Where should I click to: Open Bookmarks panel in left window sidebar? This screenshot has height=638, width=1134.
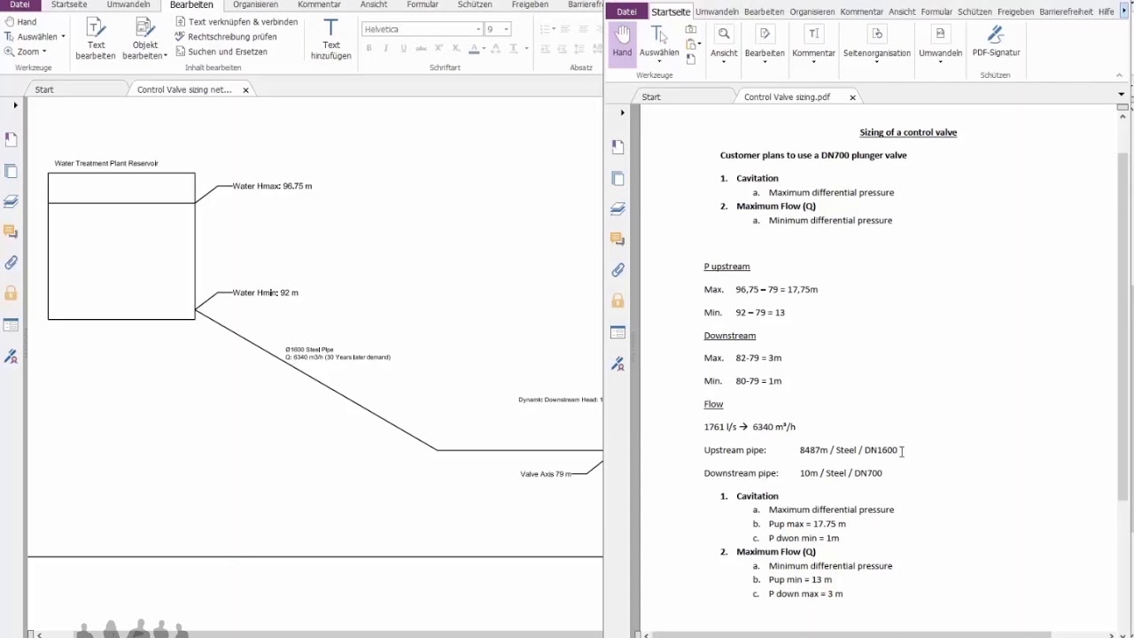pos(12,140)
